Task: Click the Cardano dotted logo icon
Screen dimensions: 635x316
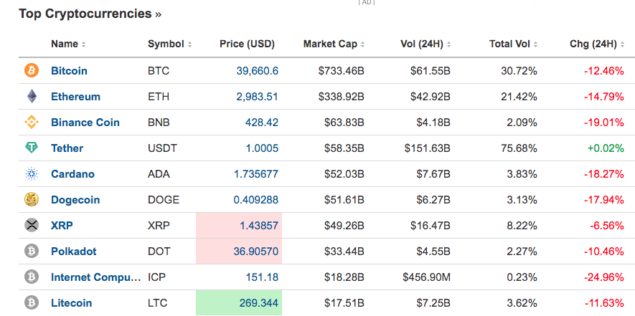Action: (x=31, y=174)
